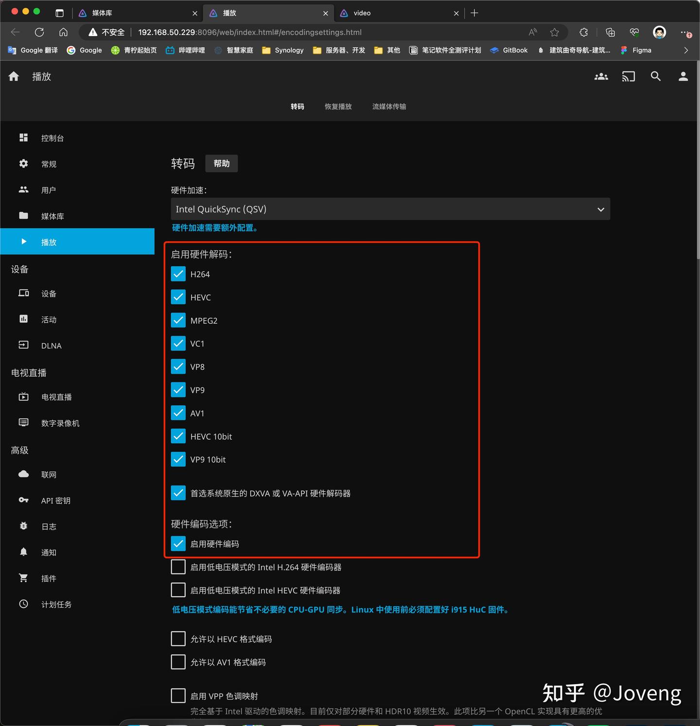Open the API 密钥 key icon
This screenshot has width=700, height=726.
point(23,500)
